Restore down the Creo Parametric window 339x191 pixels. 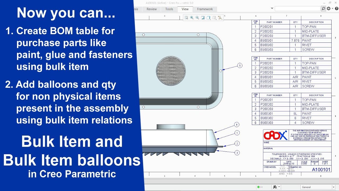click(330, 3)
